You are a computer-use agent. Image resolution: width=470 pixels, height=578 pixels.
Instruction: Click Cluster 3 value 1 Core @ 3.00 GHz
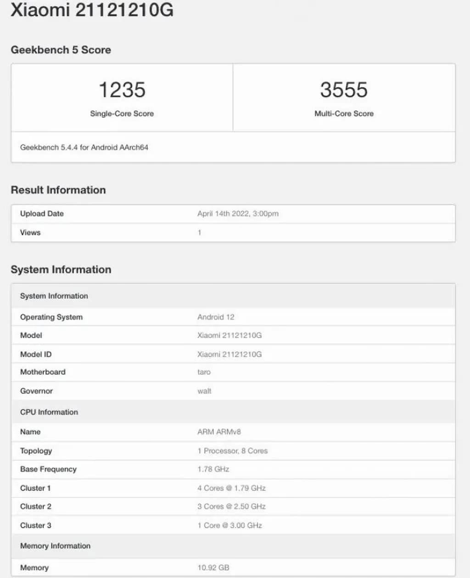pyautogui.click(x=229, y=526)
